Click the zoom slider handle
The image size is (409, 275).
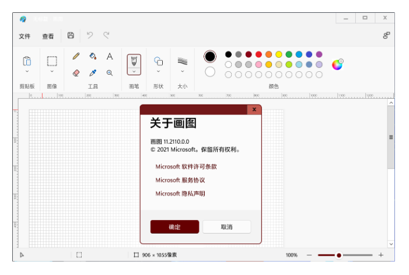point(339,255)
